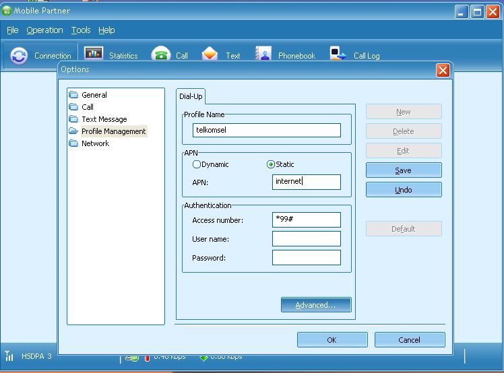The width and height of the screenshot is (504, 373).
Task: Click the Save button
Action: 404,170
